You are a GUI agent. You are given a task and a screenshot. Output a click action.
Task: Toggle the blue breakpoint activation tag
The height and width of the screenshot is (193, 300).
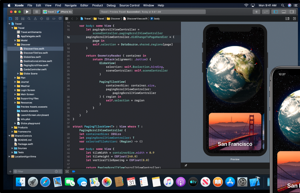tap(74, 171)
